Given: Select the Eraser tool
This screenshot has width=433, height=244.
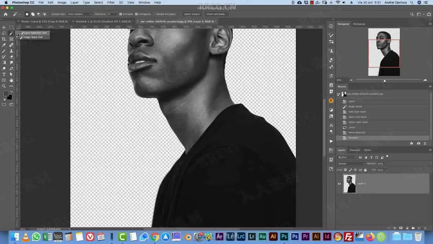Looking at the screenshot, I should [12, 57].
